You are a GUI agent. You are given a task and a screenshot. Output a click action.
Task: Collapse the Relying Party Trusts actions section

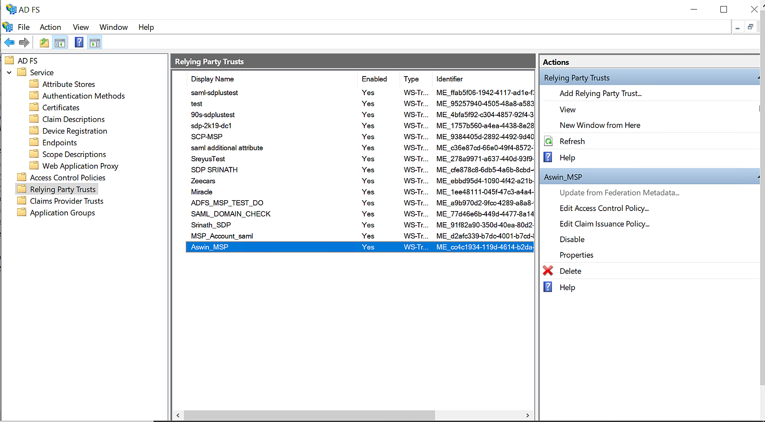click(x=758, y=78)
